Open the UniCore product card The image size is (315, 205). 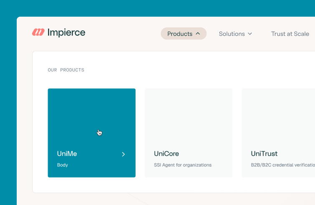189,133
